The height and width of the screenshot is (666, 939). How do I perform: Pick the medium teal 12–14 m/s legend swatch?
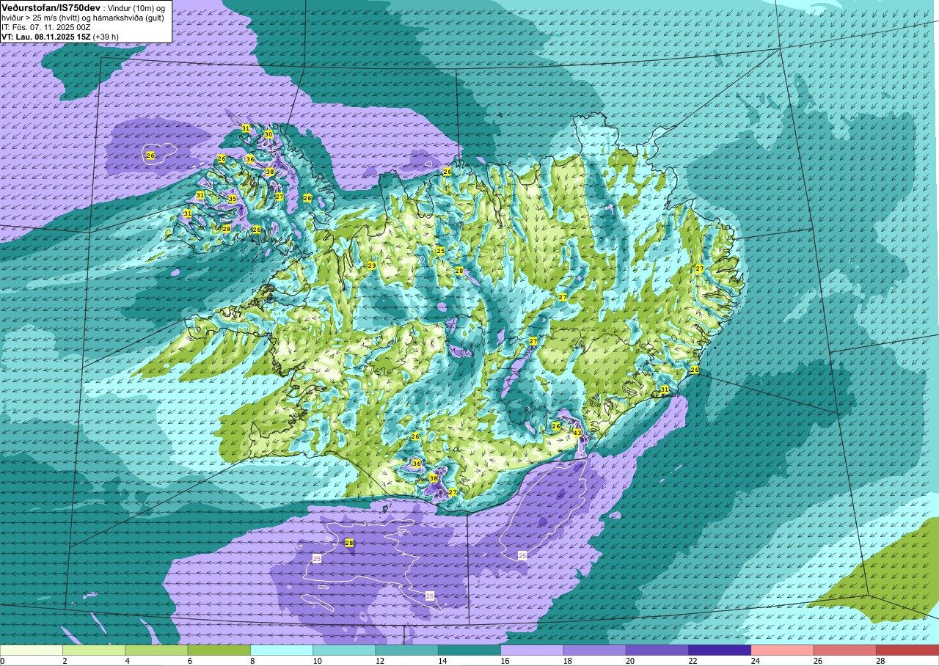point(407,650)
